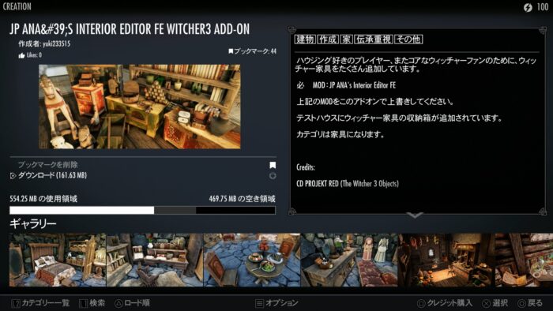Click the 検索 search icon
The width and height of the screenshot is (553, 311).
[x=83, y=303]
